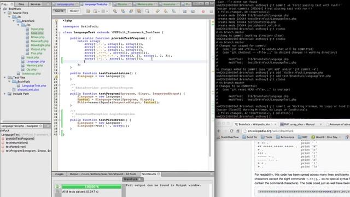Select MoveLeft.php in the project tree
The height and width of the screenshot is (197, 350).
point(39,41)
